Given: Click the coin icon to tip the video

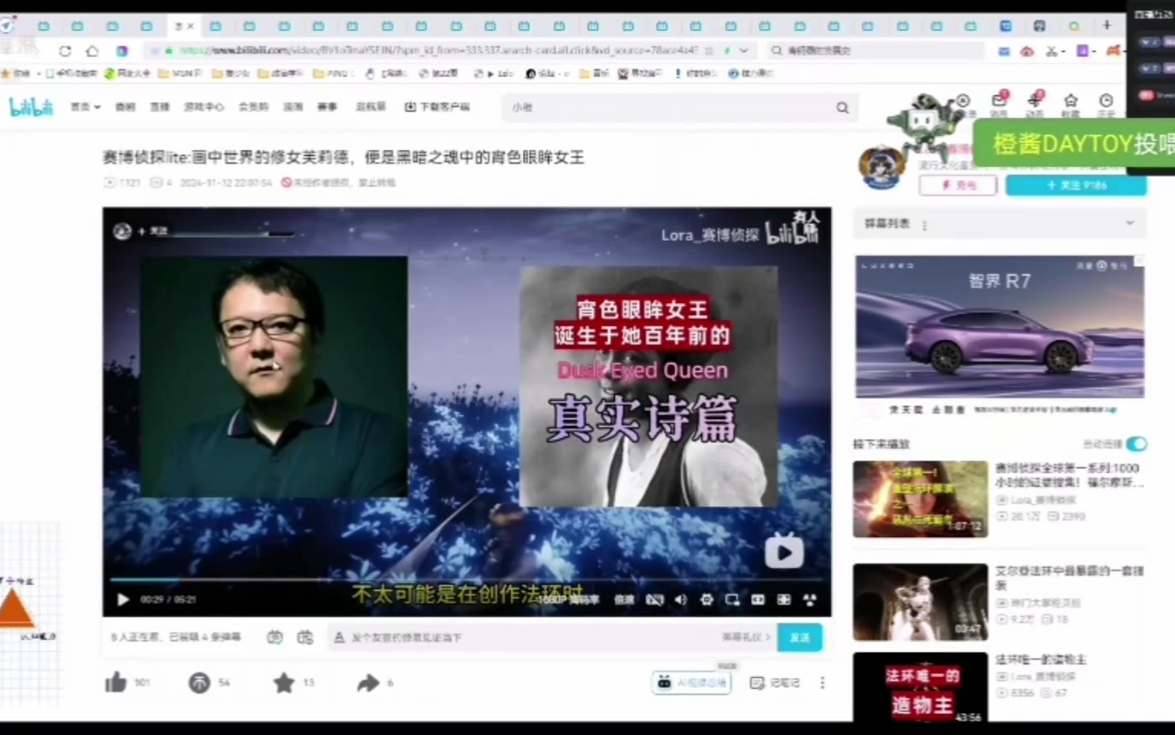Looking at the screenshot, I should [x=199, y=682].
